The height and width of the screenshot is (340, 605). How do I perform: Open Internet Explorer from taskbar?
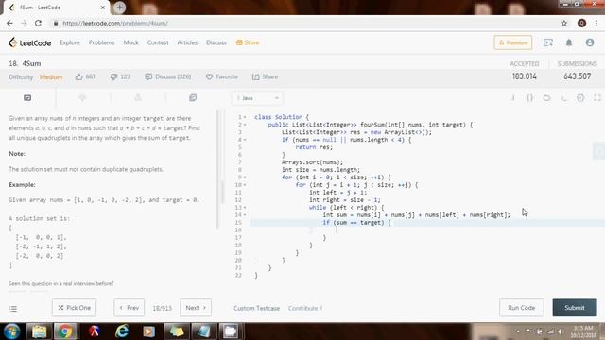[122, 331]
